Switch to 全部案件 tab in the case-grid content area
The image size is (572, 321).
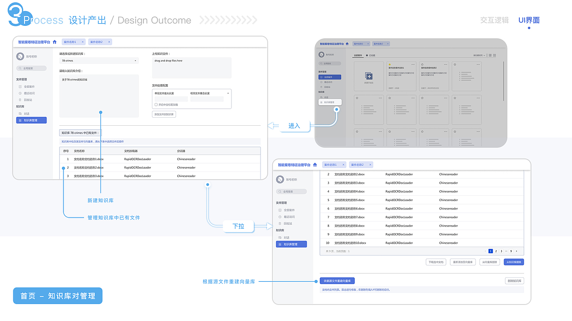click(358, 55)
